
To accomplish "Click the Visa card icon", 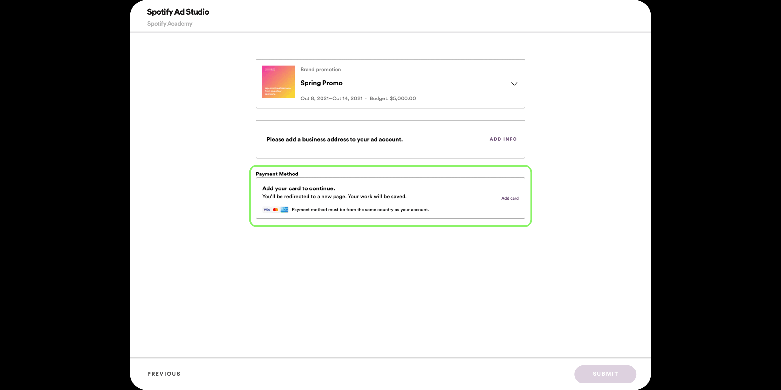I will tap(267, 210).
